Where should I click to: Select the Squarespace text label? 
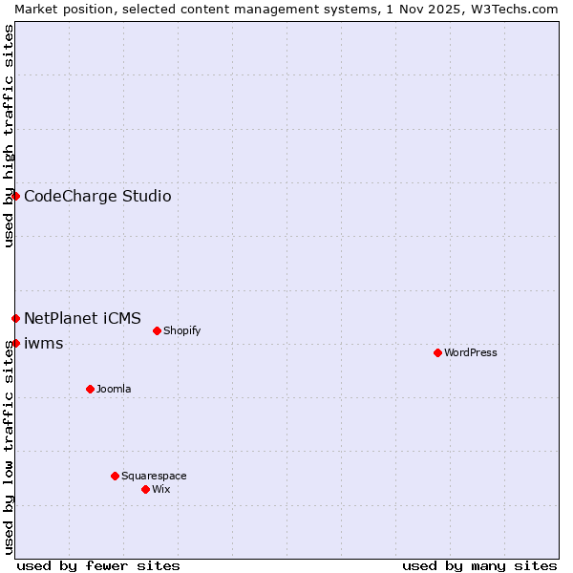(x=154, y=476)
